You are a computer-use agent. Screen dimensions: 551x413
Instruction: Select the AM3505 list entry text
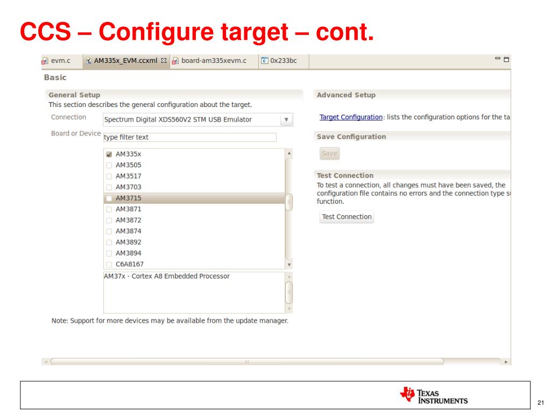128,165
